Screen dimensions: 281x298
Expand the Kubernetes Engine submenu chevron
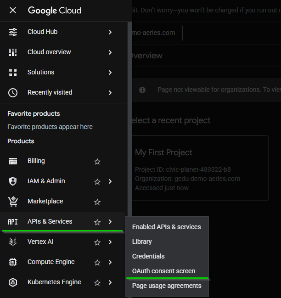(110, 282)
